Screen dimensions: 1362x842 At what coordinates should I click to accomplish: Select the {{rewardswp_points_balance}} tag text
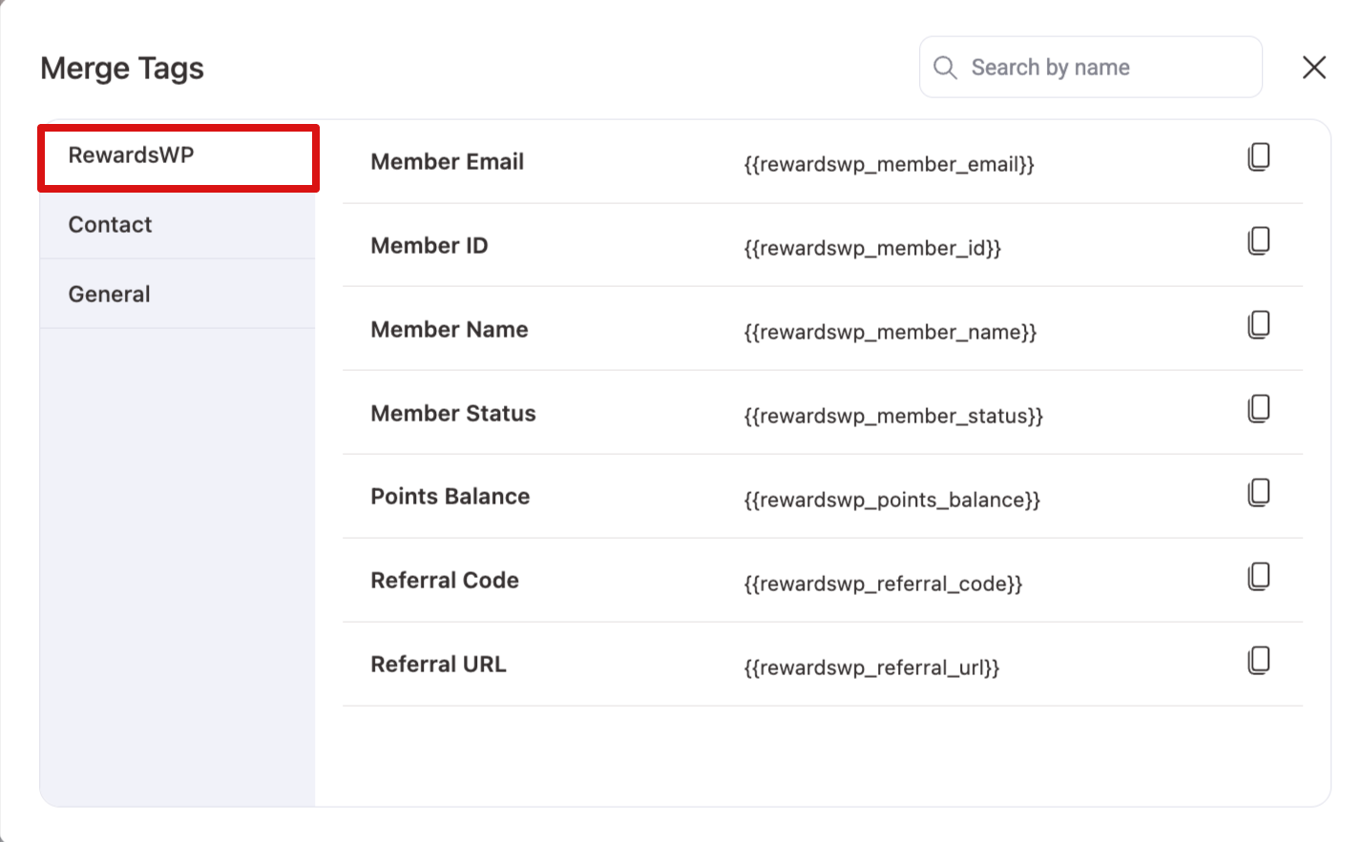(891, 500)
